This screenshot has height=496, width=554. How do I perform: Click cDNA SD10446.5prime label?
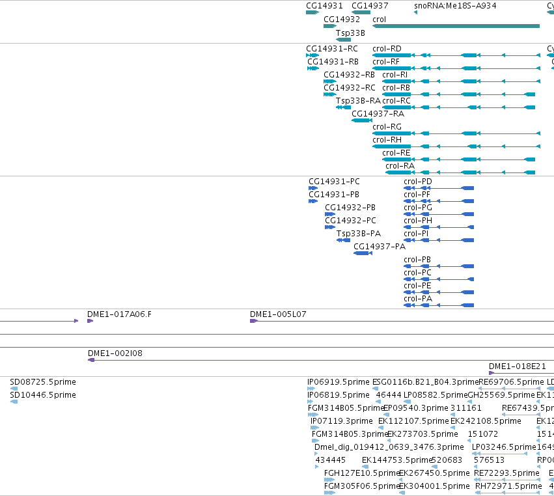tap(43, 395)
